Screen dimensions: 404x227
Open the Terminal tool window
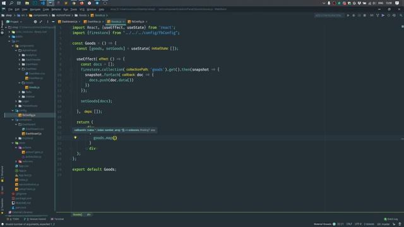(x=57, y=219)
